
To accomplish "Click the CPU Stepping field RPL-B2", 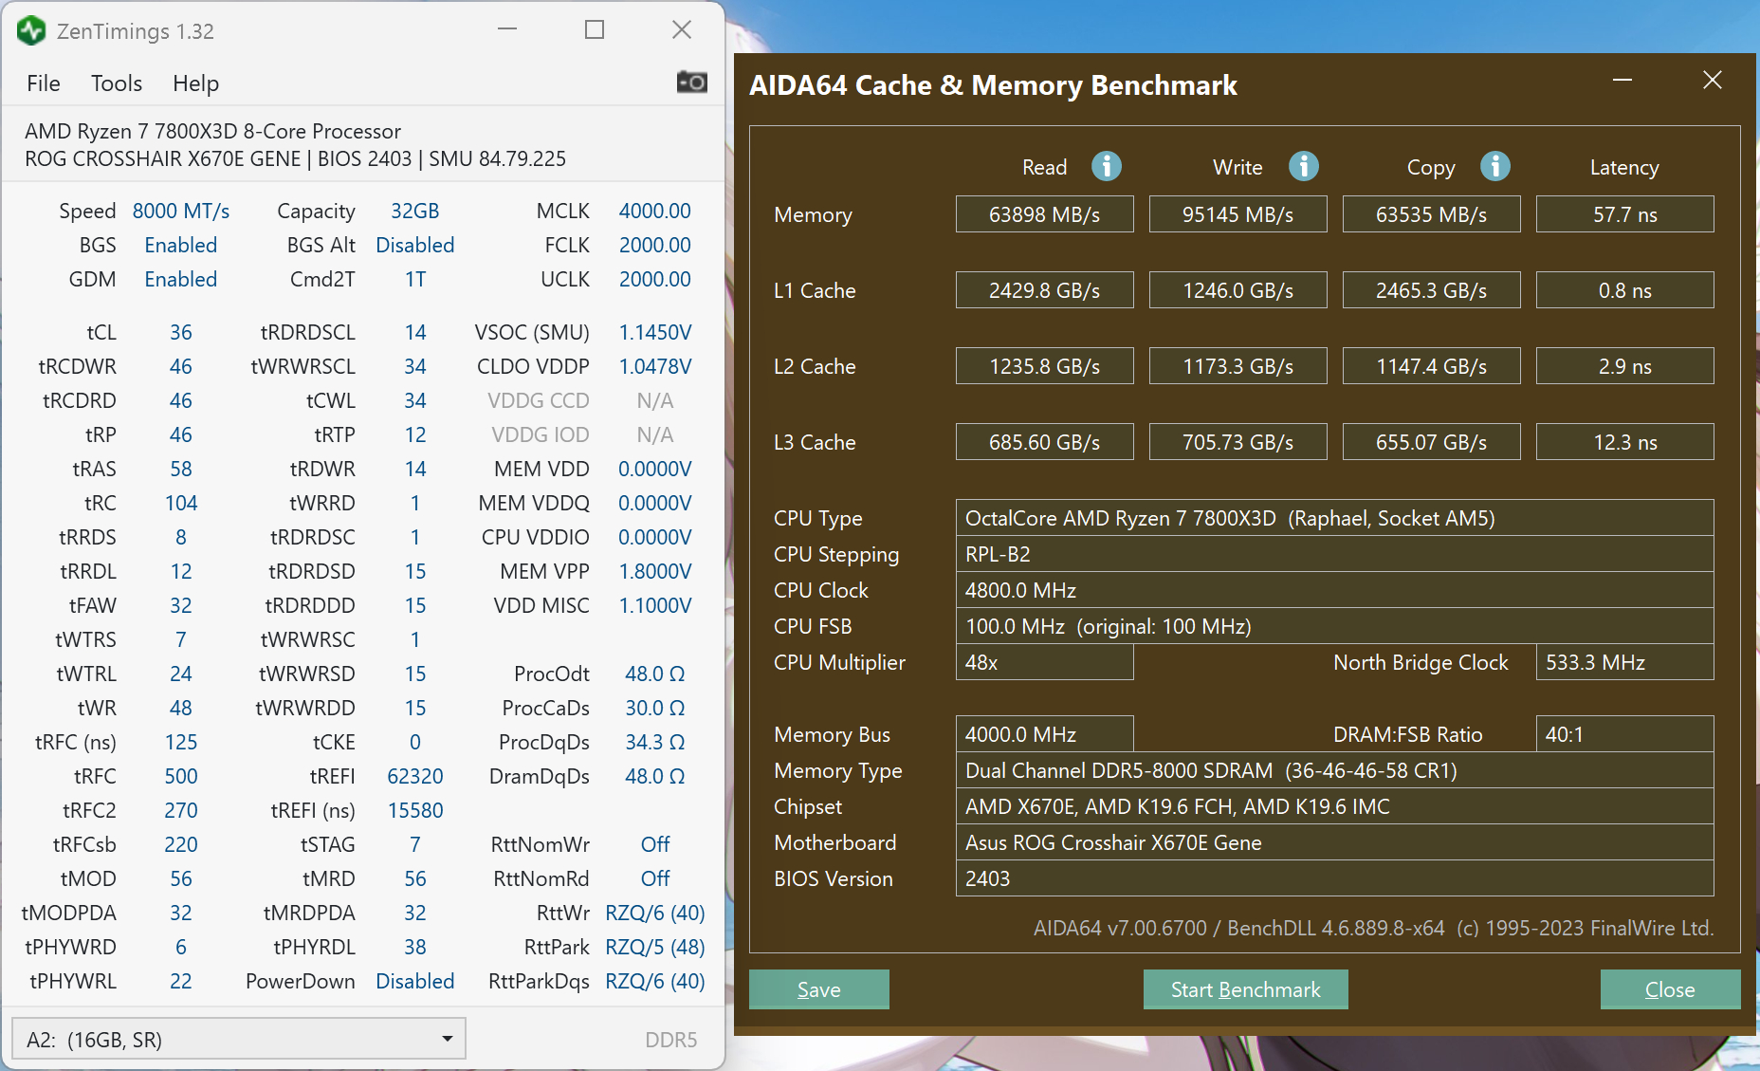I will click(x=1334, y=554).
